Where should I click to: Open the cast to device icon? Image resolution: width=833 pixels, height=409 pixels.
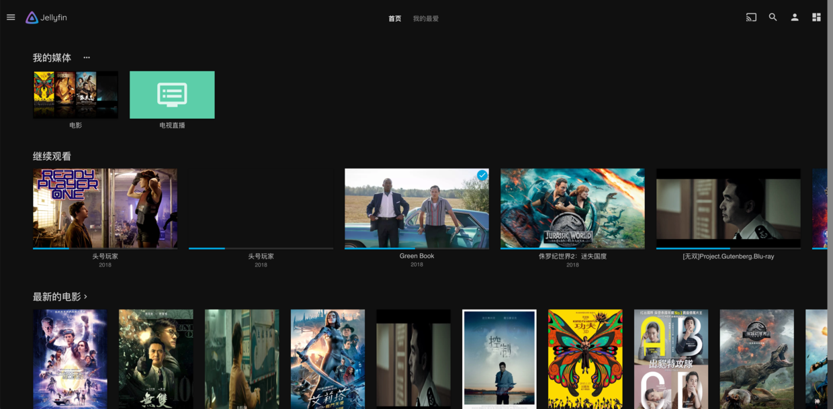(x=751, y=17)
